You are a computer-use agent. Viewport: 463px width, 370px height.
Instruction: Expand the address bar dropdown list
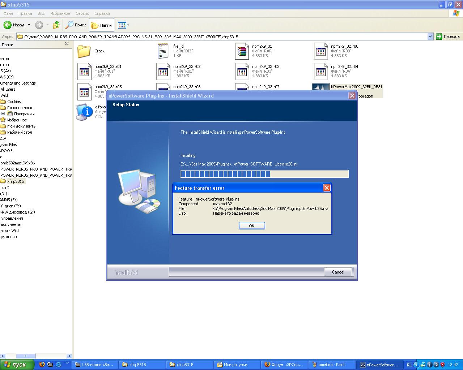[x=430, y=36]
